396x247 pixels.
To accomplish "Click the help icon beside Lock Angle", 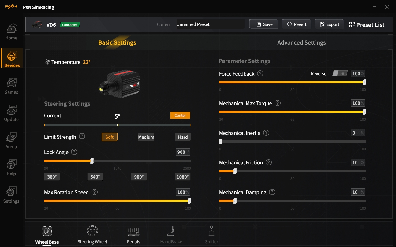I will (74, 152).
